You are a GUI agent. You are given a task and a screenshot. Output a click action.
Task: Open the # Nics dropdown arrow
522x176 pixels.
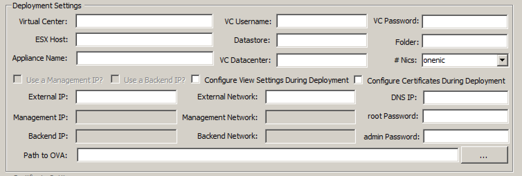coord(501,60)
